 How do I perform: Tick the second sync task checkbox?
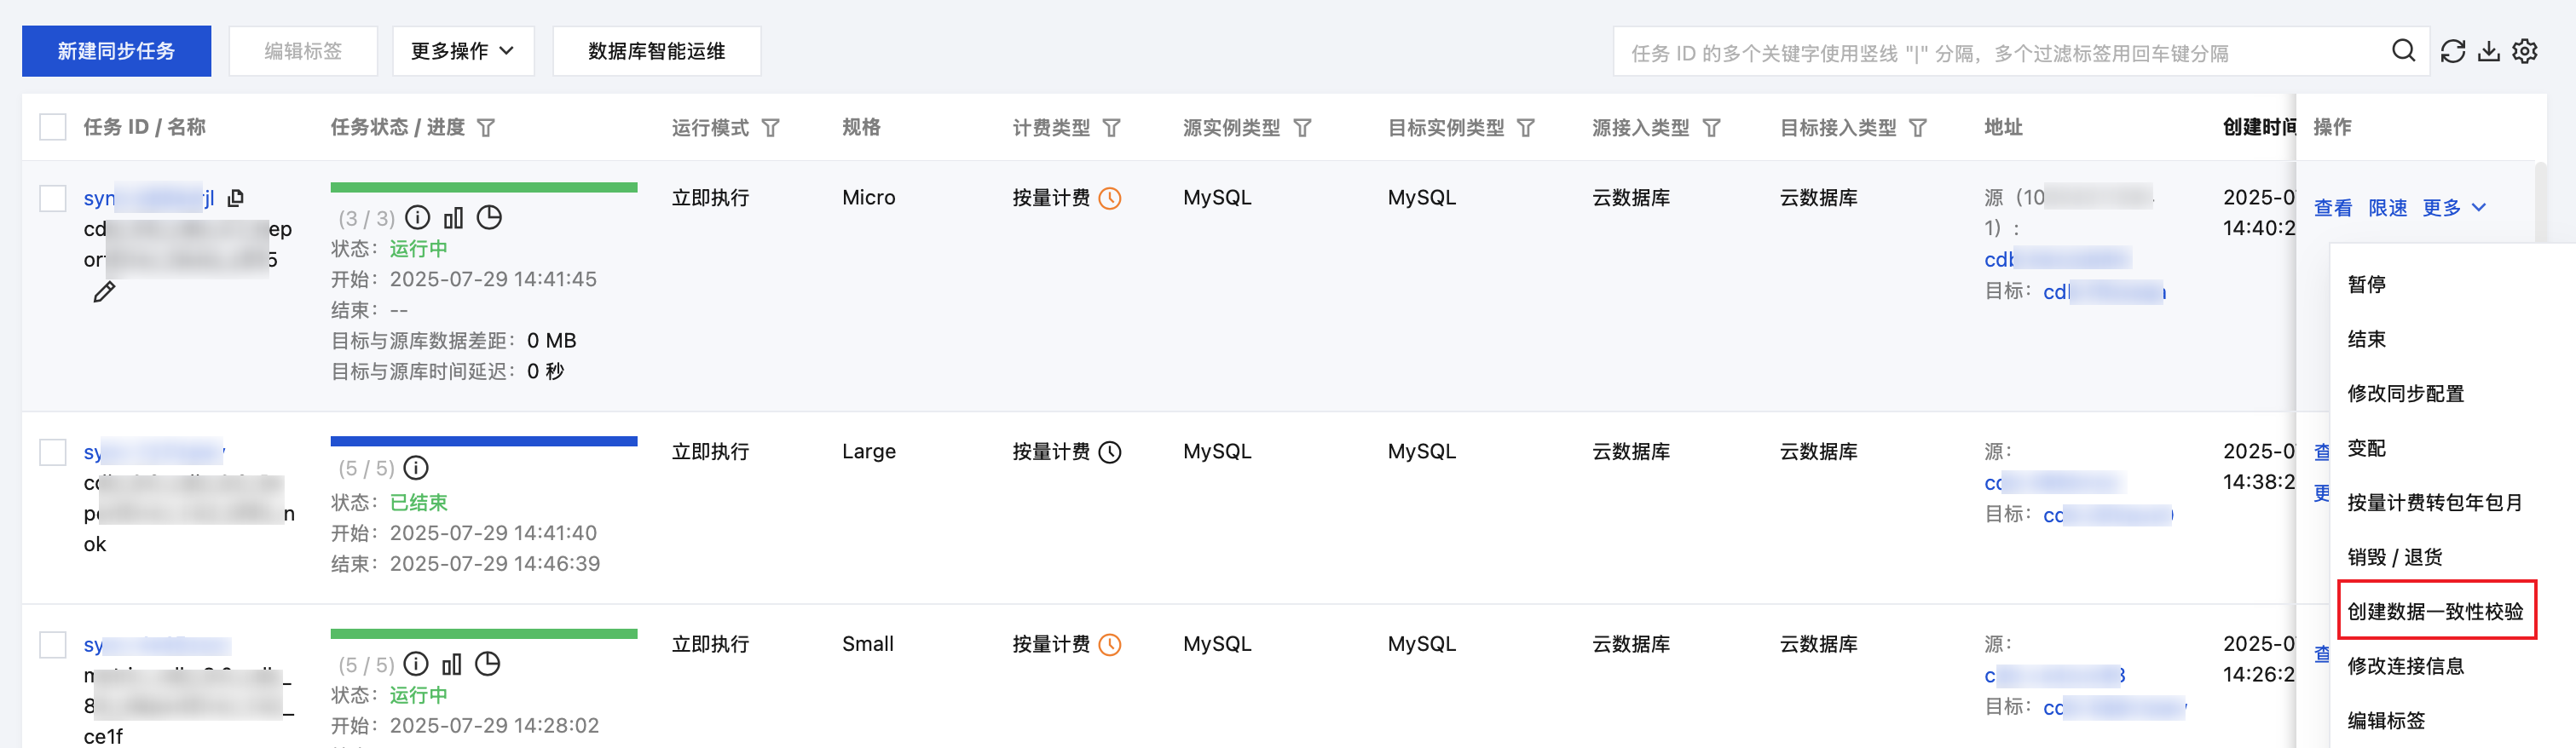(53, 452)
